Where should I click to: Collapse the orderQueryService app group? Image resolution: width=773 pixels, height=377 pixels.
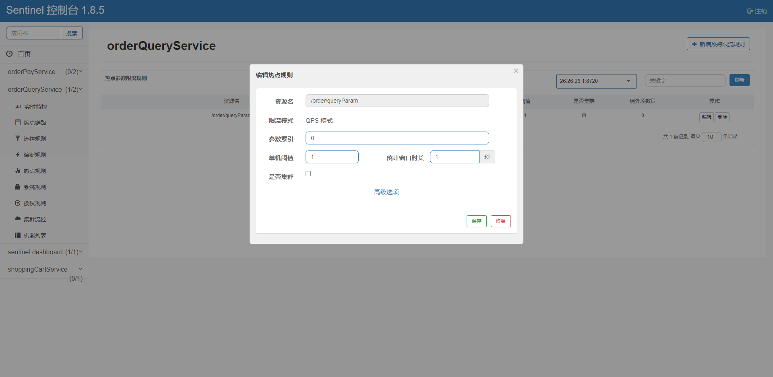[44, 89]
